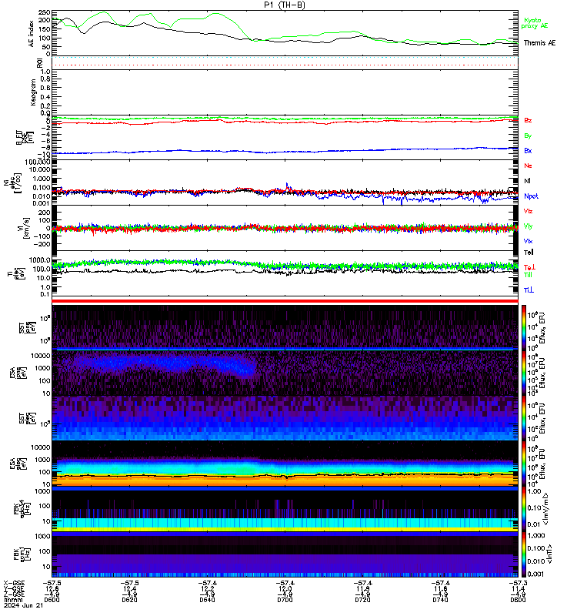Viewport: 577px width, 616px height.
Task: Click the 100.000 tick on density axis
Action: tap(38, 162)
